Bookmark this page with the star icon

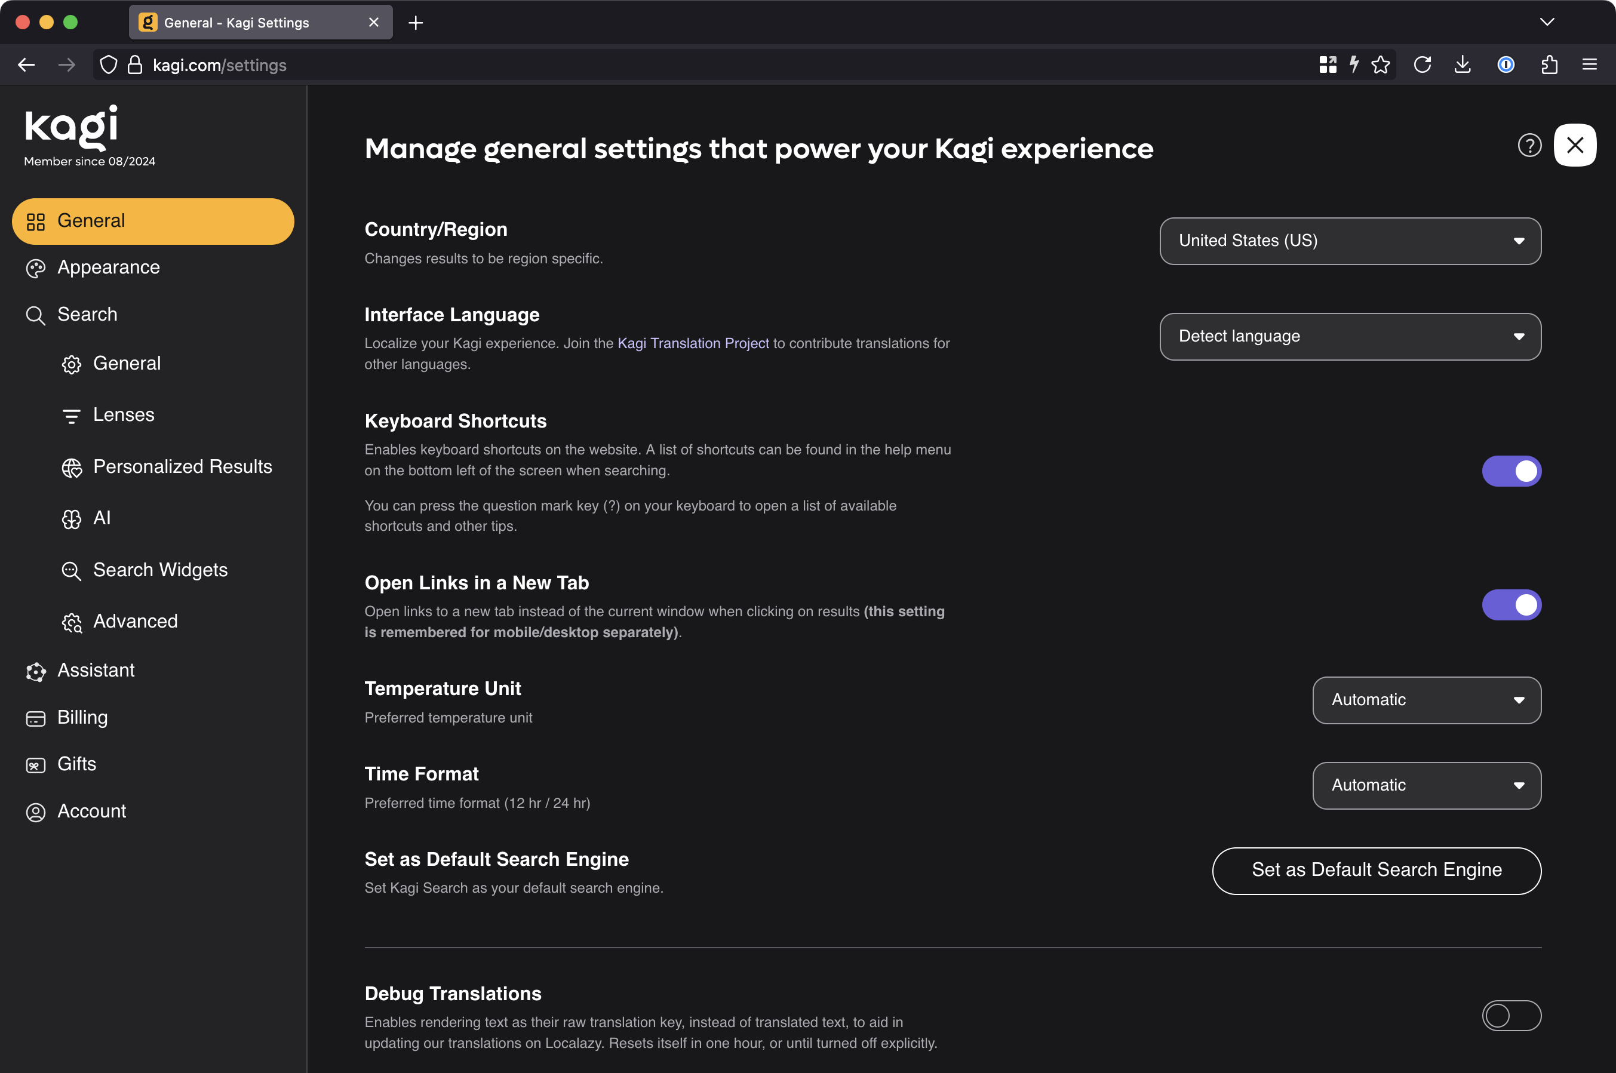tap(1381, 65)
